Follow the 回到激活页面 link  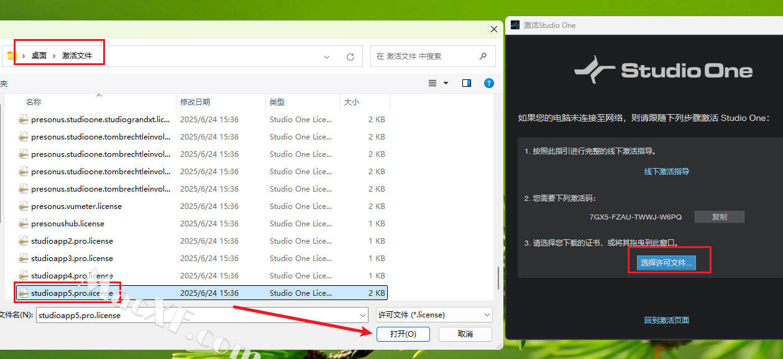point(667,321)
